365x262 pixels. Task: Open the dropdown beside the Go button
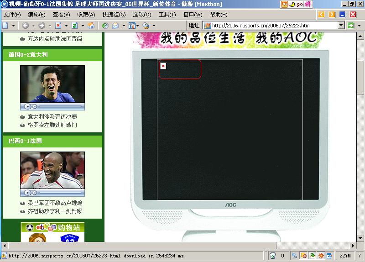359,26
